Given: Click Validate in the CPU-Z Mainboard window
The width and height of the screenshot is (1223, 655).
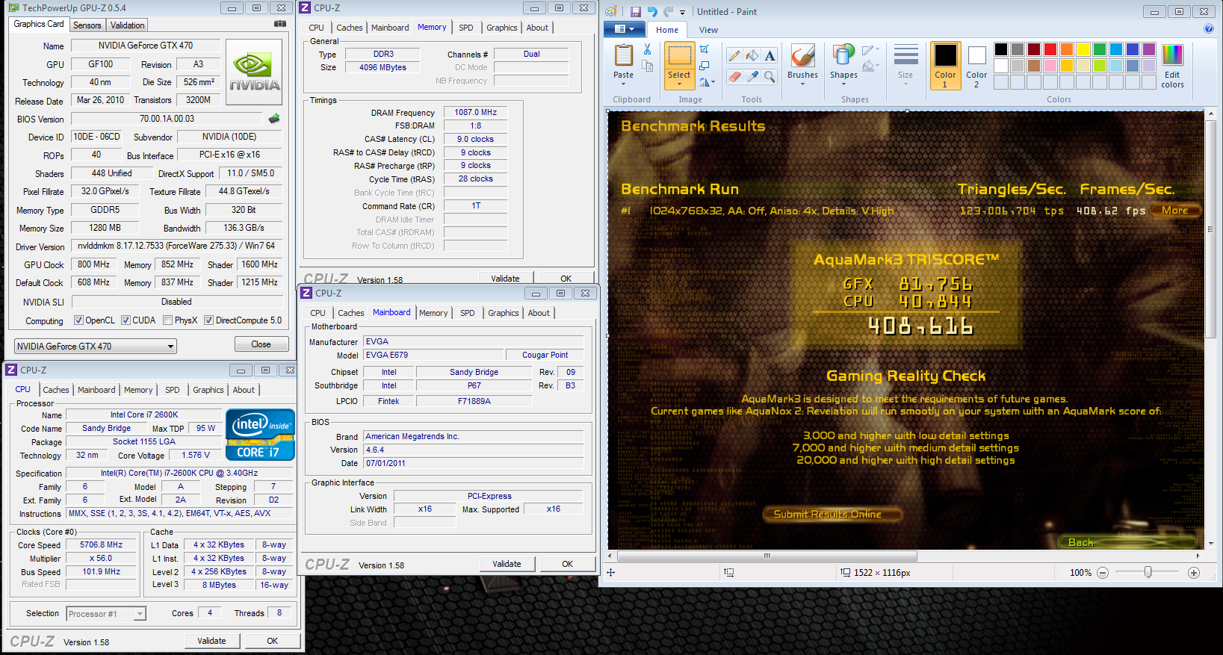Looking at the screenshot, I should [507, 564].
